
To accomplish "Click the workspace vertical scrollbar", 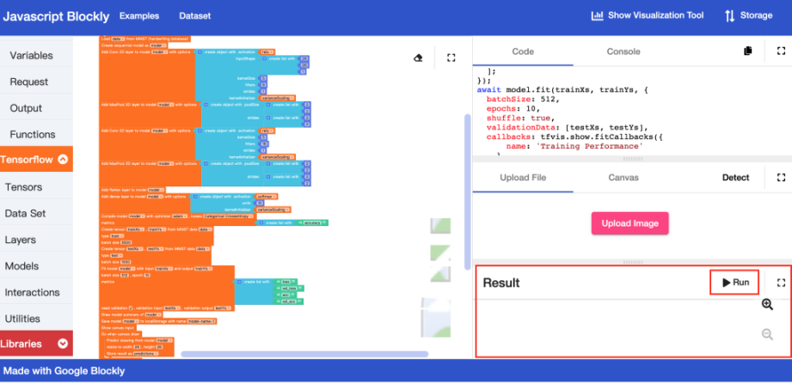I will click(x=468, y=191).
